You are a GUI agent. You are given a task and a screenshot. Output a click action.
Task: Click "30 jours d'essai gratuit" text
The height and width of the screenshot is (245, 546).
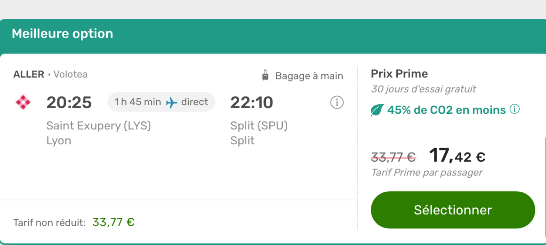[x=423, y=89]
